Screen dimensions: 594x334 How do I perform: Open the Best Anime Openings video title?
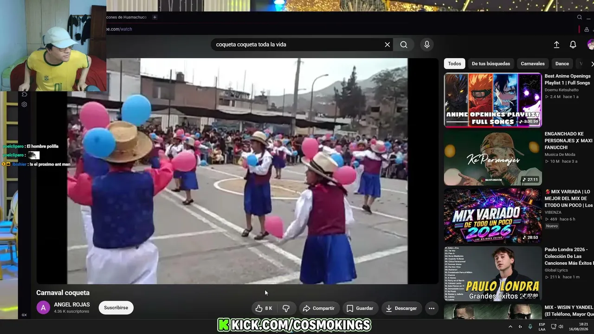point(568,79)
